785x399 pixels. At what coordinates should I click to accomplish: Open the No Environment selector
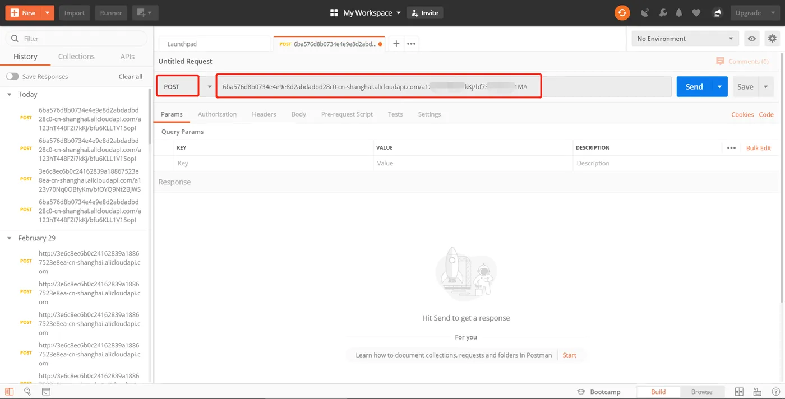coord(685,39)
